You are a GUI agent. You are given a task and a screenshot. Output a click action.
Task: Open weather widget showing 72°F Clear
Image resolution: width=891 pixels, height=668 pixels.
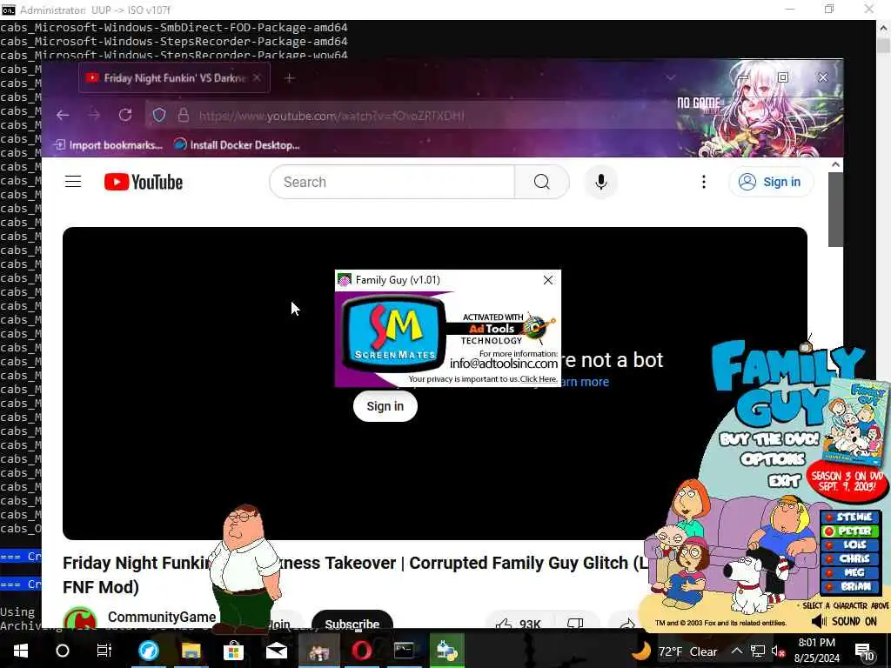coord(674,651)
